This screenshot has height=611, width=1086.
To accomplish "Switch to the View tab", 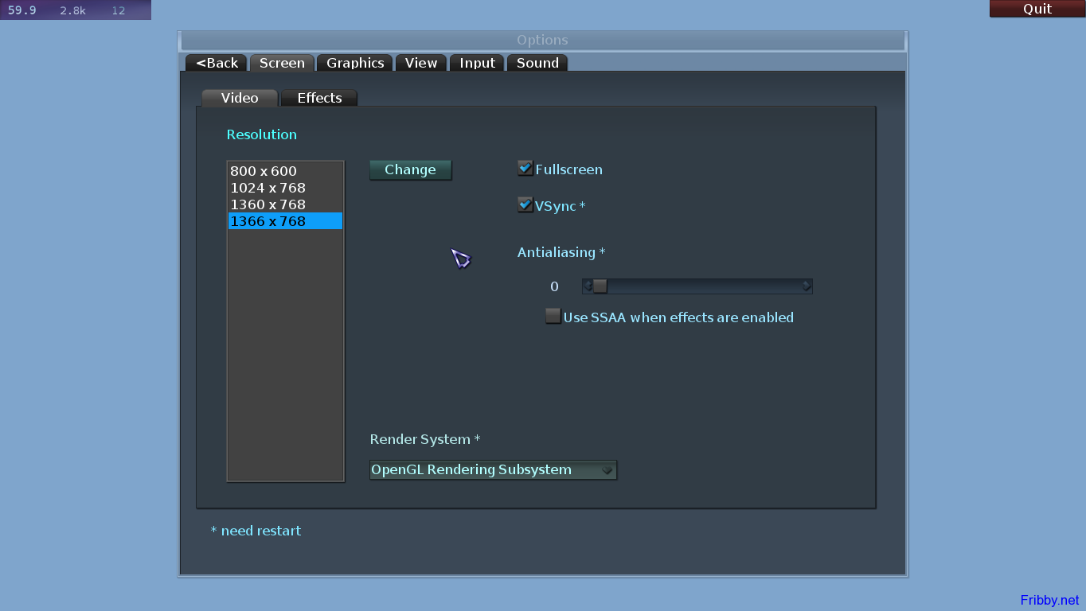I will pyautogui.click(x=420, y=63).
